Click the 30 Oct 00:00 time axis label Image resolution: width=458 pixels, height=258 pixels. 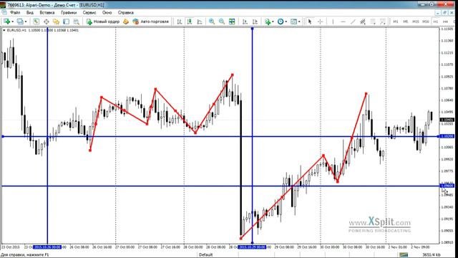click(x=330, y=247)
